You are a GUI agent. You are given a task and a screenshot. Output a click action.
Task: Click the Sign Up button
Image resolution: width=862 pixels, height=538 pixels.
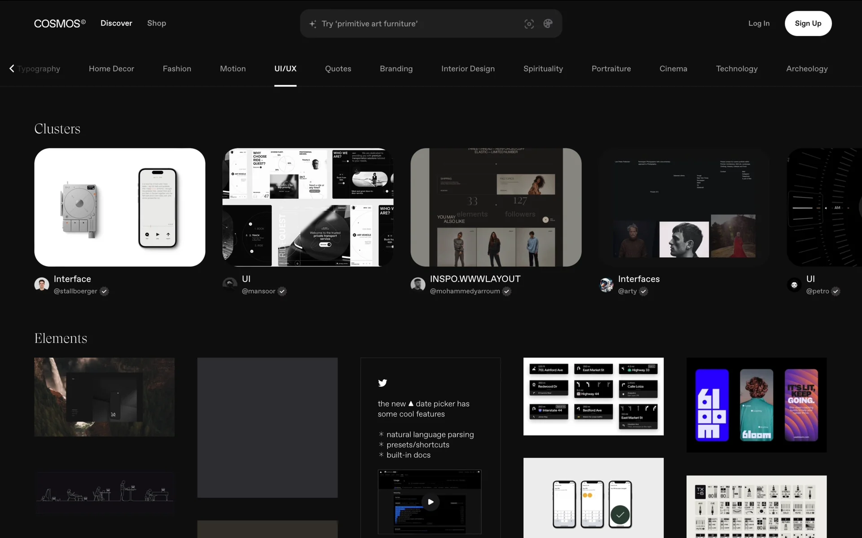808,23
